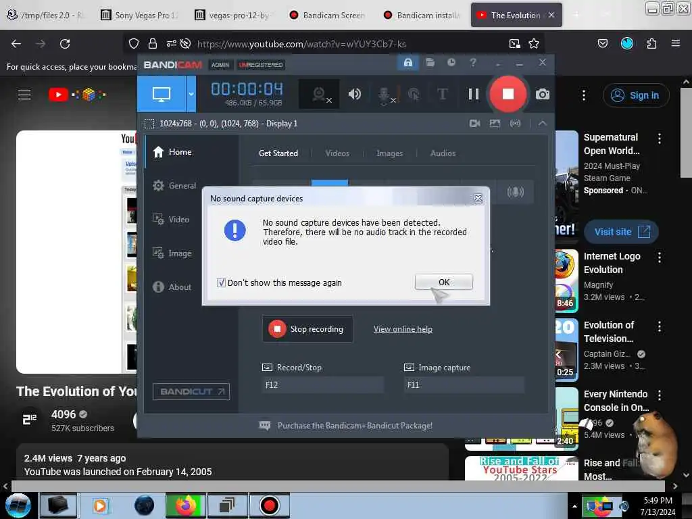Click the Pocket save icon in Firefox

[x=602, y=43]
